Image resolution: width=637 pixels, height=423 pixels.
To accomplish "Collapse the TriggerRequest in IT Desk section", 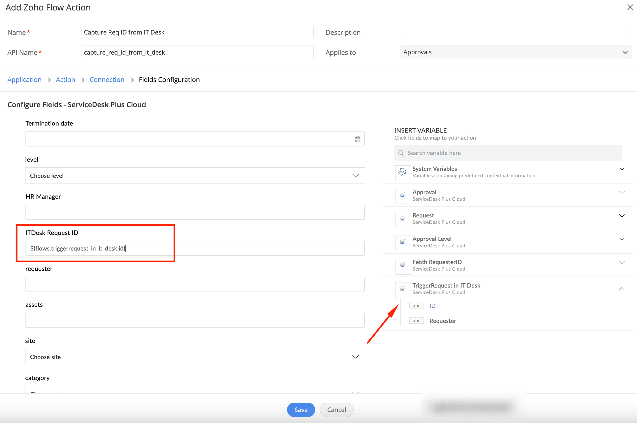I will (x=622, y=289).
